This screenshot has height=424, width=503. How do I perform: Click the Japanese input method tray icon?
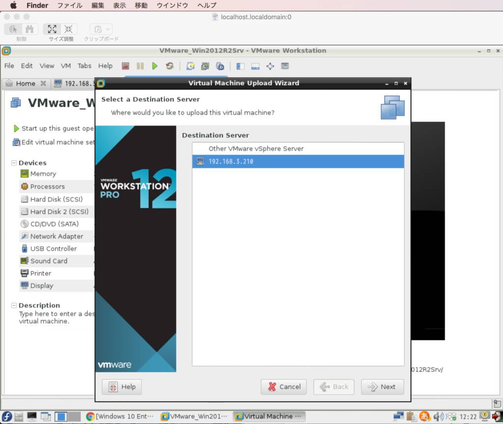click(x=425, y=417)
